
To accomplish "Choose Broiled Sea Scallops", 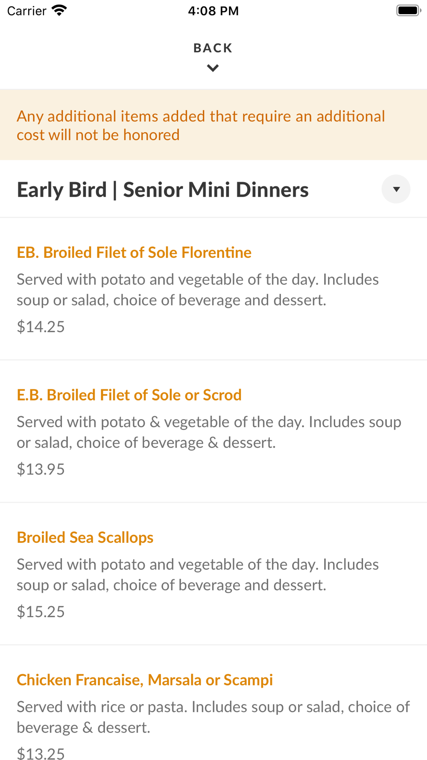I will [x=85, y=537].
